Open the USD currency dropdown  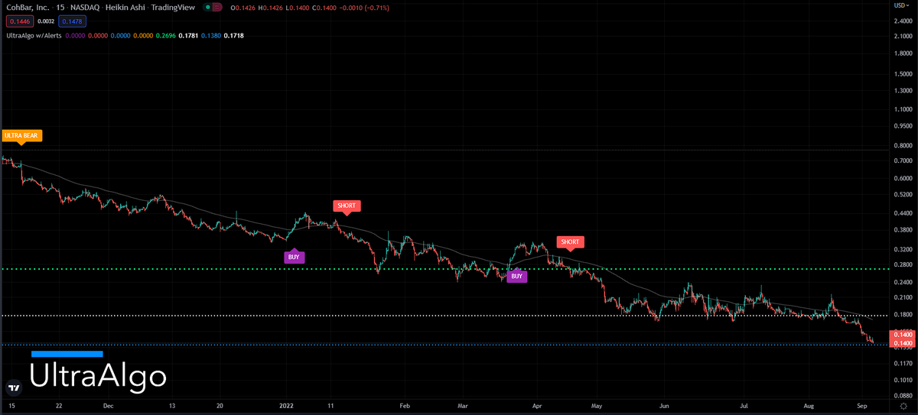pos(902,5)
